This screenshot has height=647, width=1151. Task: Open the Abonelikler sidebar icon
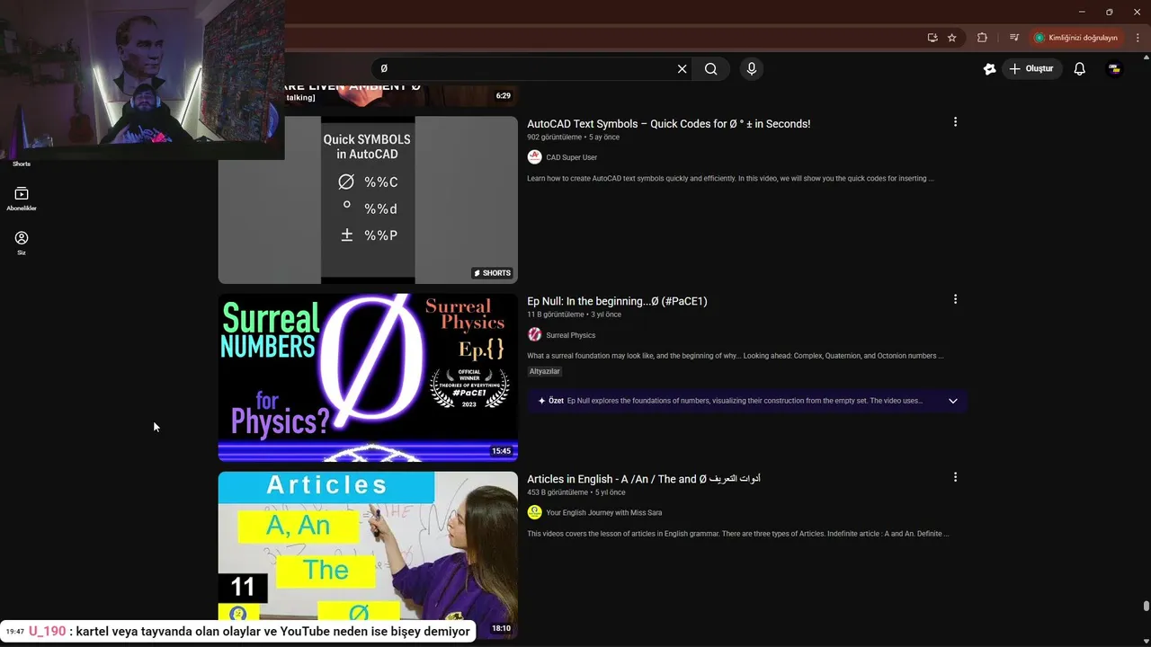click(x=22, y=199)
